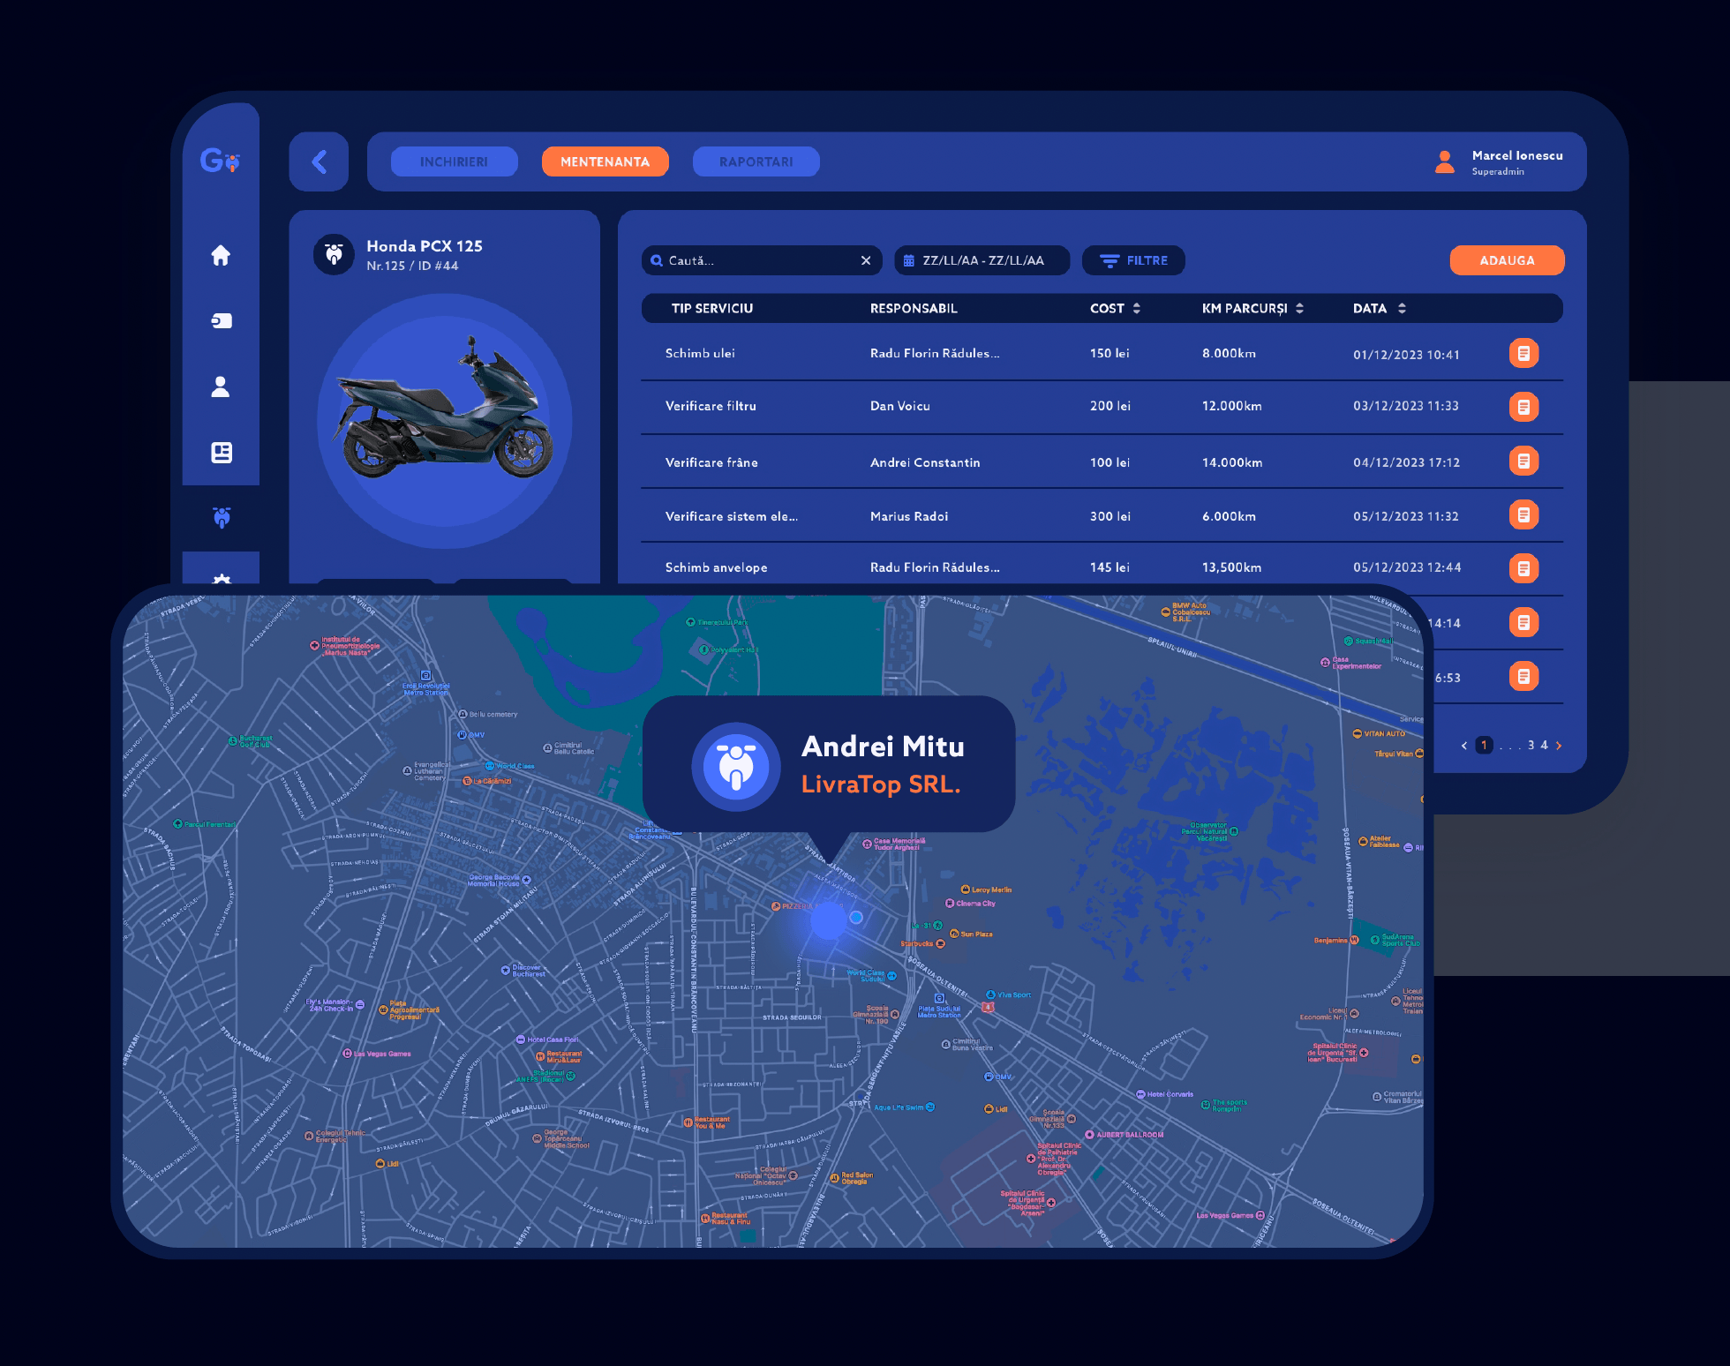
Task: Open details icon for row ending 6:53
Action: [x=1523, y=676]
